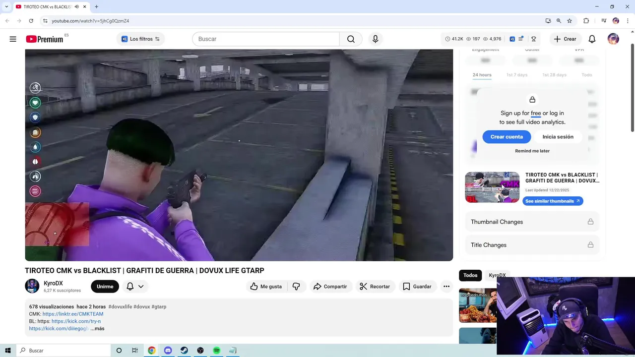This screenshot has height=357, width=635.
Task: Bookmark this page with star icon
Action: pos(570,21)
